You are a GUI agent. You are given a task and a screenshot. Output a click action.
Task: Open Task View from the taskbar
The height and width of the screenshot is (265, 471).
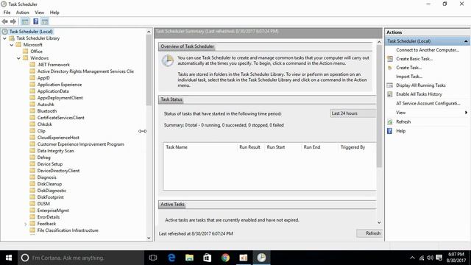(153, 258)
